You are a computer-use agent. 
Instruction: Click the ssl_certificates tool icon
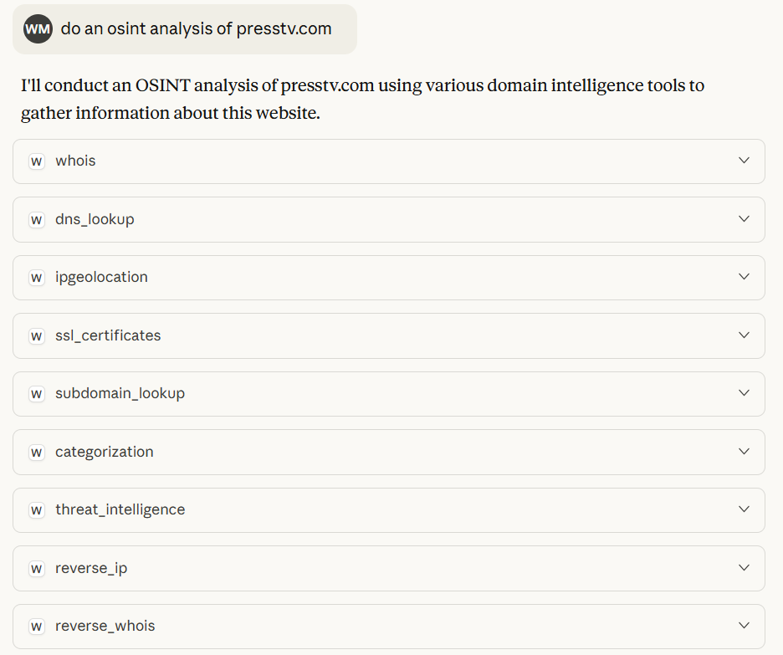click(37, 335)
